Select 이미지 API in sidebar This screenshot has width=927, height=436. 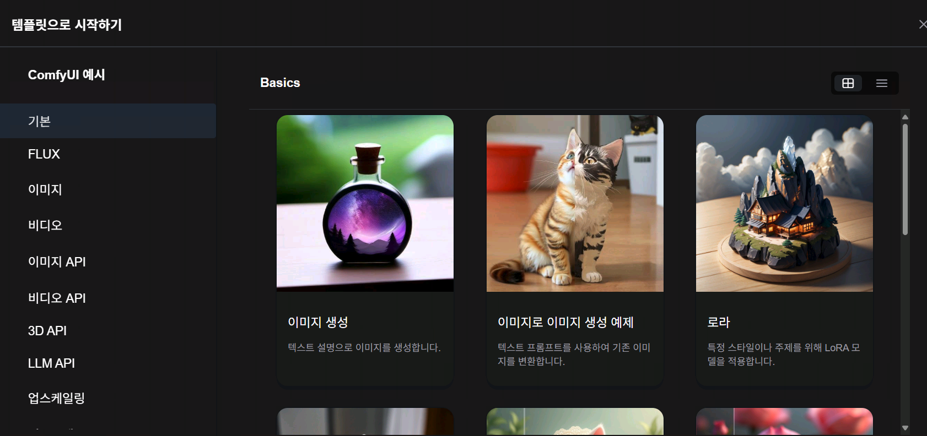point(108,262)
